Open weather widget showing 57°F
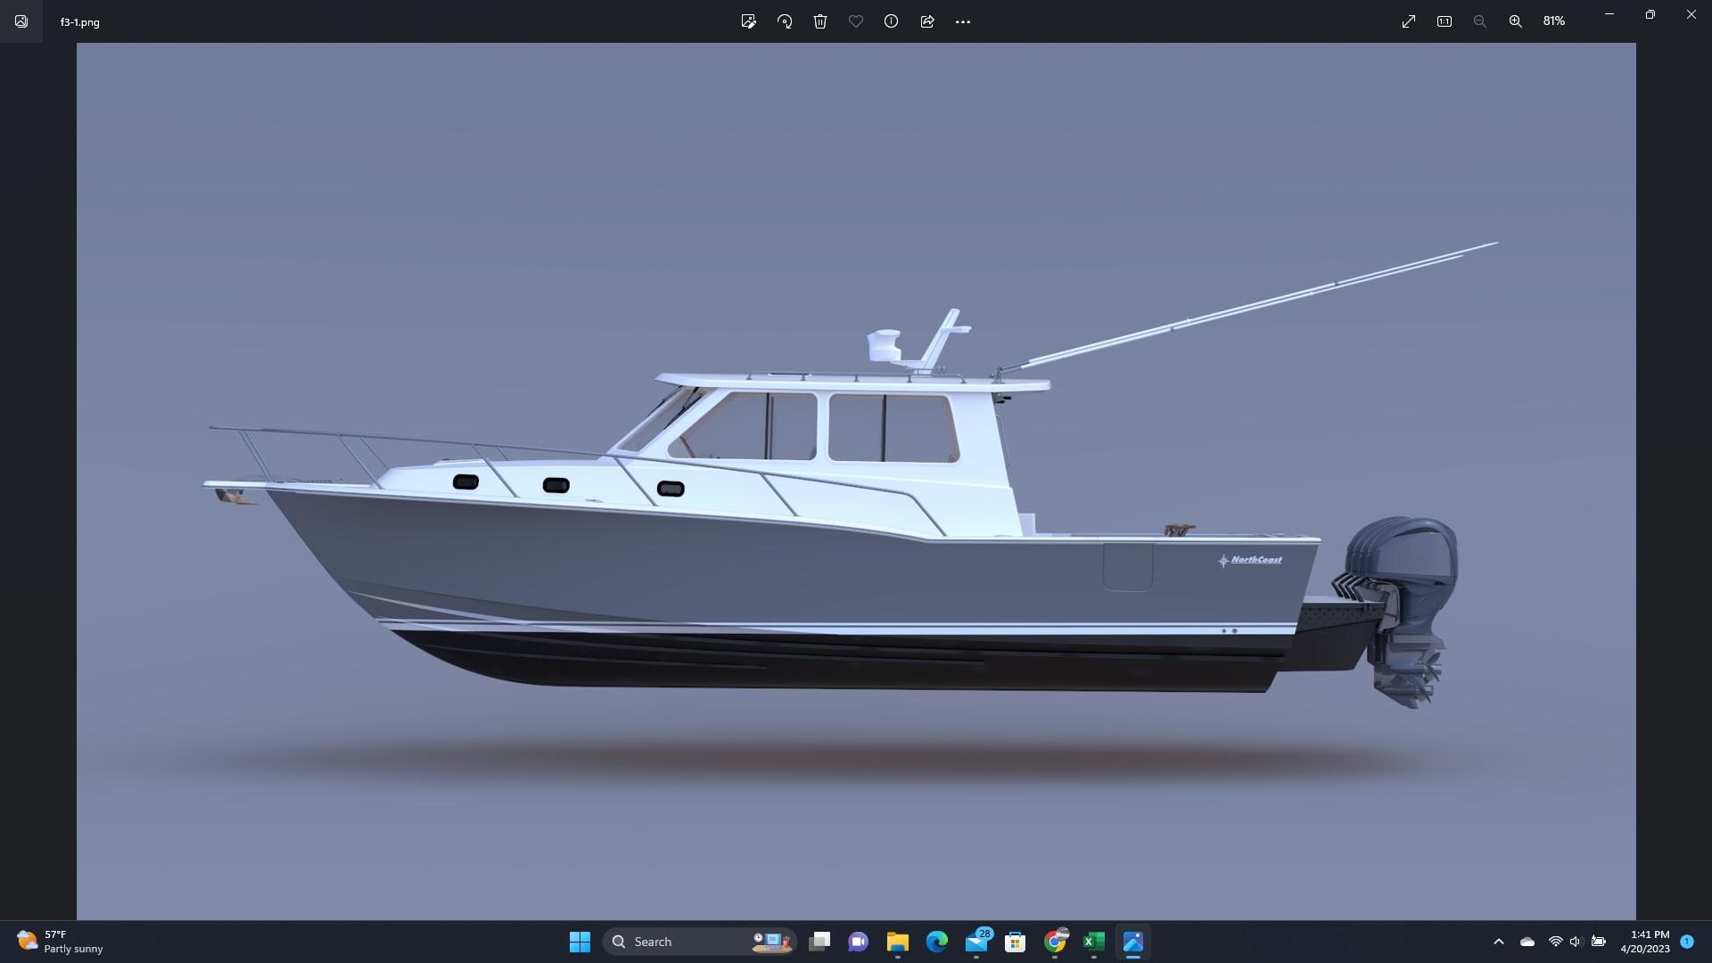1712x963 pixels. click(x=60, y=942)
